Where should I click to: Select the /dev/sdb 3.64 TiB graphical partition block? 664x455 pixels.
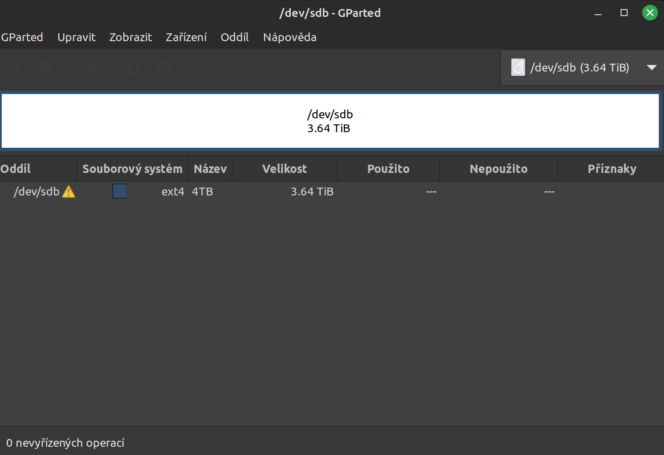[x=330, y=121]
